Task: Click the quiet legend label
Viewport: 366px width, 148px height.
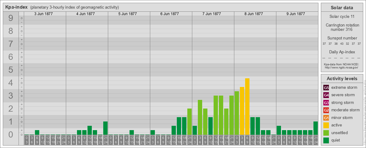Action: pyautogui.click(x=336, y=140)
